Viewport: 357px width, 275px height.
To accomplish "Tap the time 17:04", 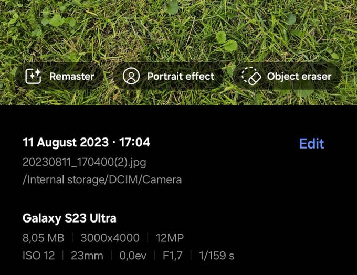I will pyautogui.click(x=134, y=142).
